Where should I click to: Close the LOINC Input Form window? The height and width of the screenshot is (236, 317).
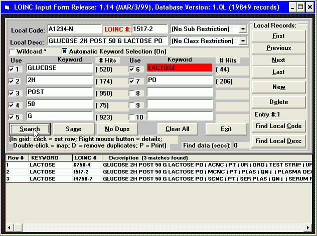(310, 7)
